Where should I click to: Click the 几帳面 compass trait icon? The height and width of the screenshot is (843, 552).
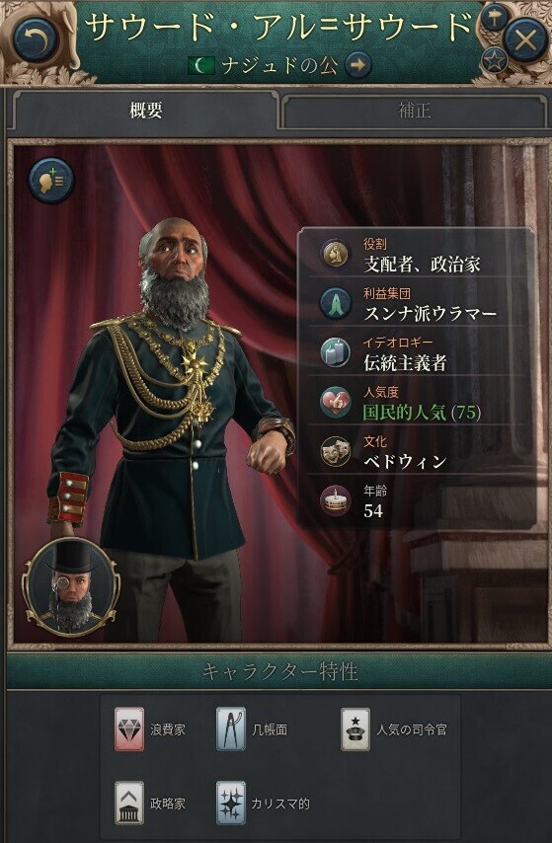(x=231, y=729)
